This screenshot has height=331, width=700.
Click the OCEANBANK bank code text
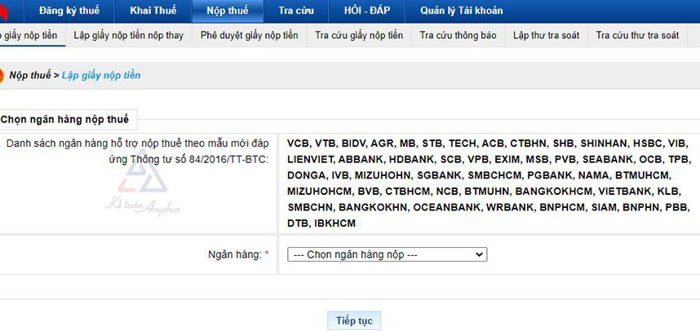click(x=447, y=207)
